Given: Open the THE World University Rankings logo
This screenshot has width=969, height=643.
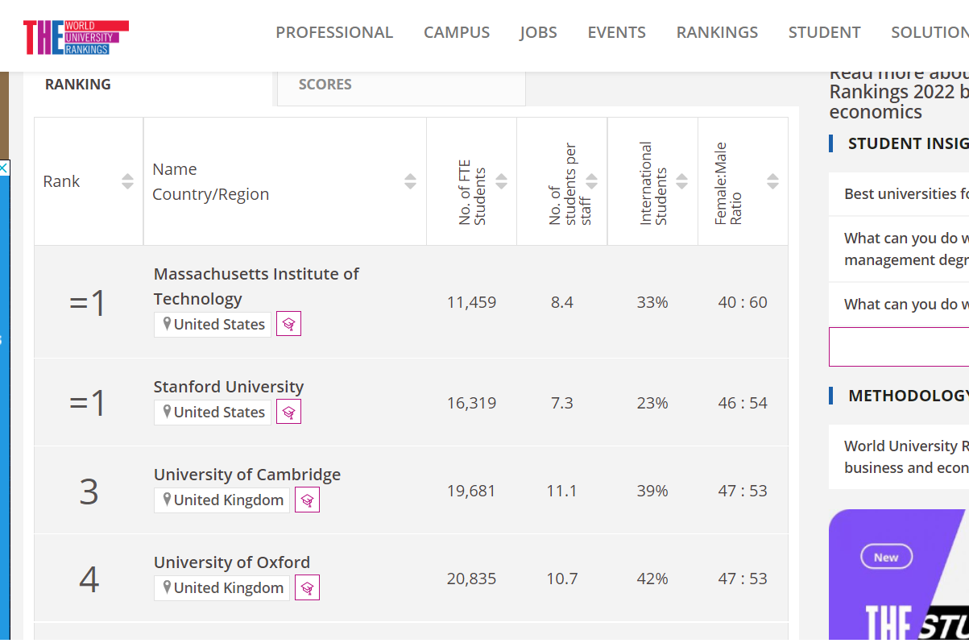Looking at the screenshot, I should coord(76,37).
